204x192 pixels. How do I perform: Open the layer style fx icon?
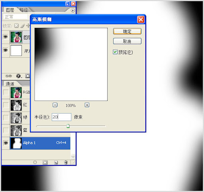[18, 76]
